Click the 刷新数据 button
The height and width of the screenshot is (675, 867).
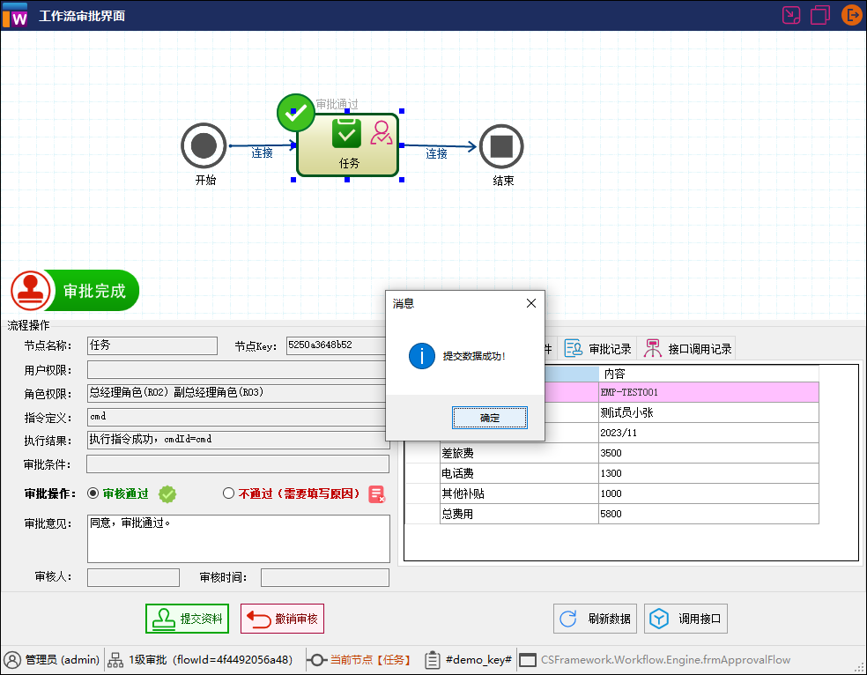[595, 619]
